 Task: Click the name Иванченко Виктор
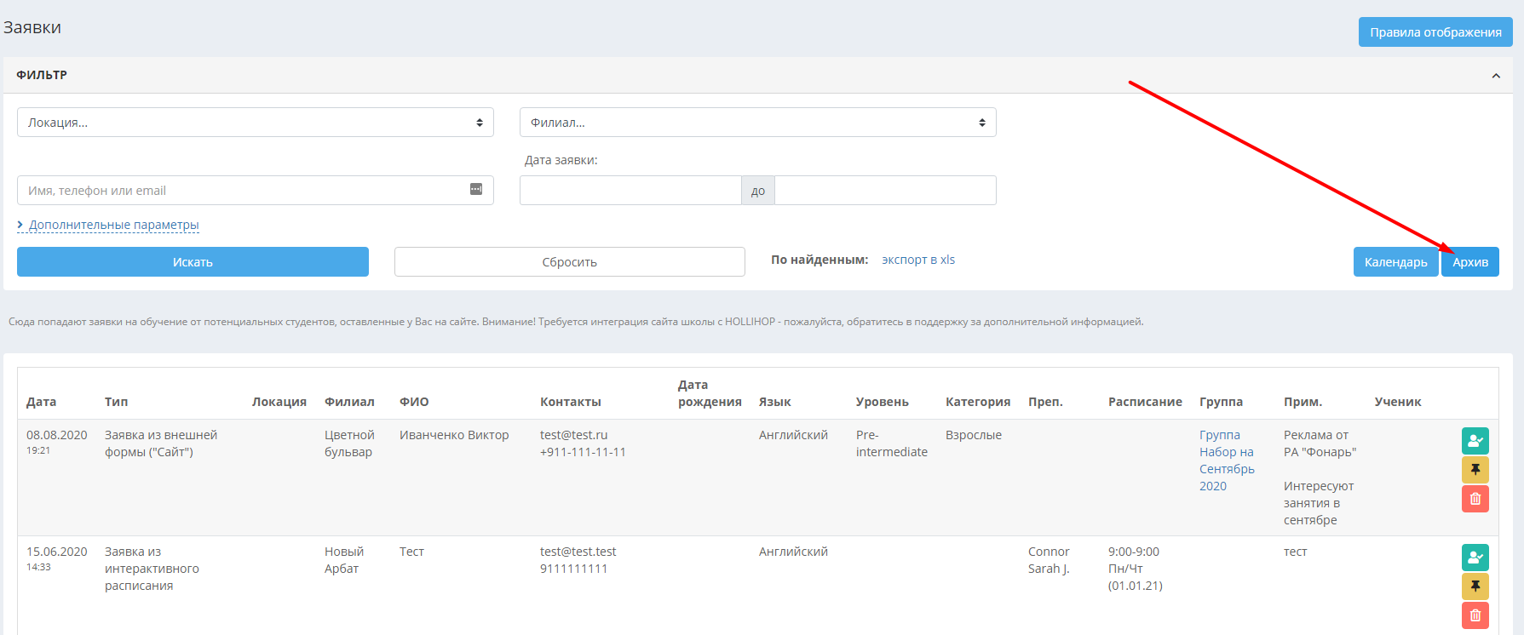[454, 435]
